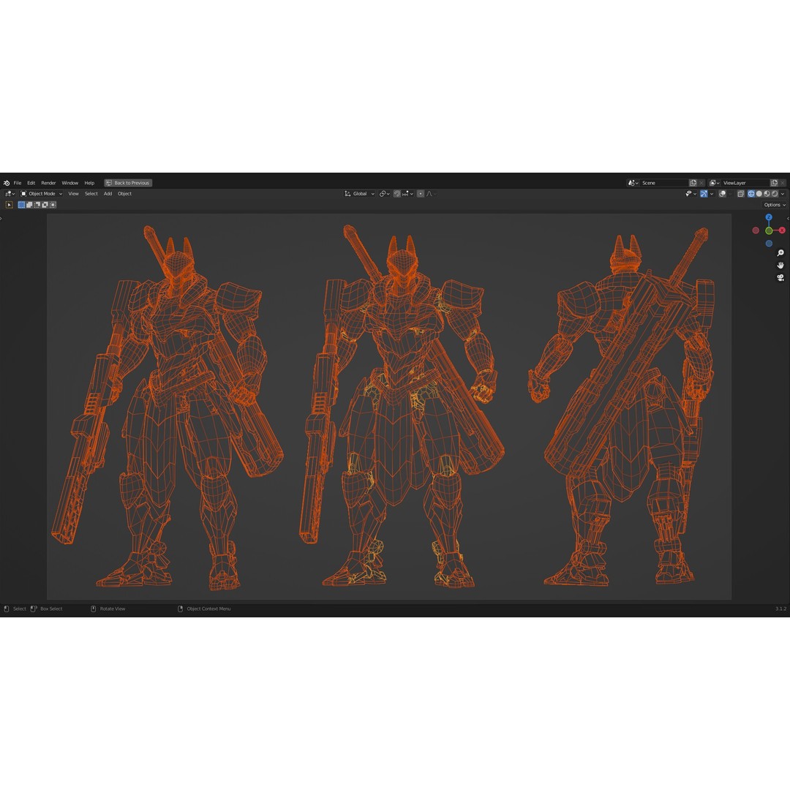The width and height of the screenshot is (790, 790).
Task: Open the Help menu
Action: coord(89,183)
